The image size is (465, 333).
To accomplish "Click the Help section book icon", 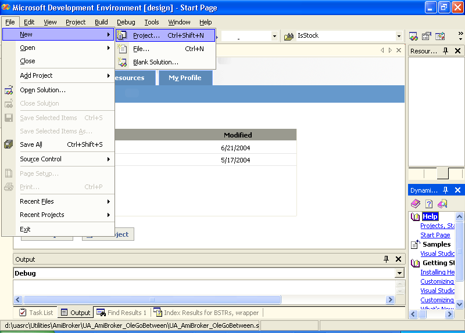I will tap(415, 216).
